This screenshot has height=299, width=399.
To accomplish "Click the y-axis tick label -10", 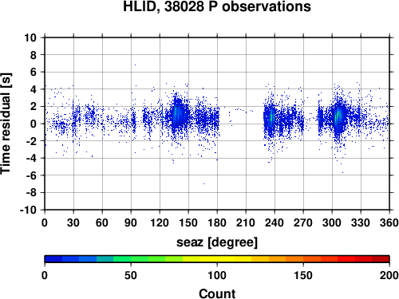I will click(x=28, y=210).
